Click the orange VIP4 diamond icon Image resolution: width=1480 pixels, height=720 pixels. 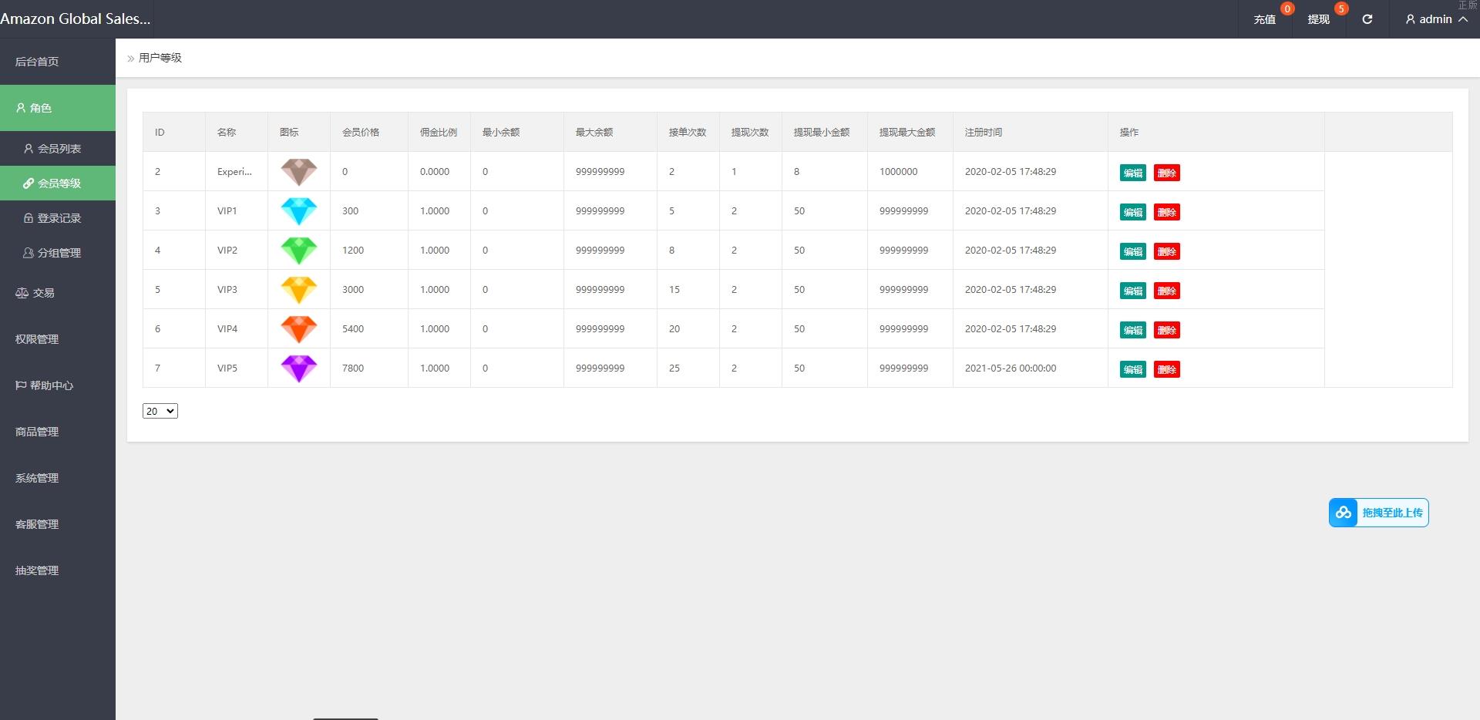(299, 329)
